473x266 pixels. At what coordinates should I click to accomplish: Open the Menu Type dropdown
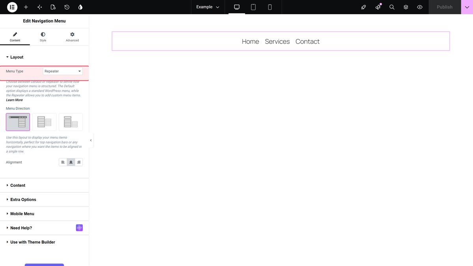click(63, 71)
